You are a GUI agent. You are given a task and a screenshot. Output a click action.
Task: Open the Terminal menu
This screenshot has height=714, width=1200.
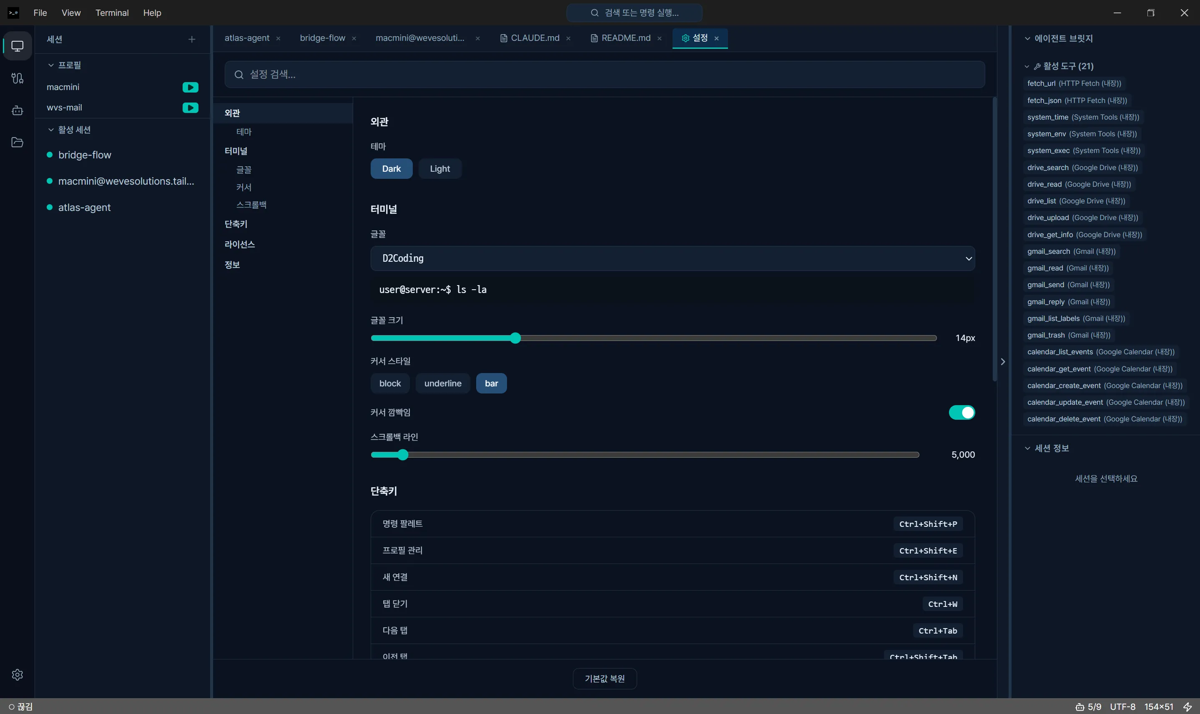click(x=112, y=13)
